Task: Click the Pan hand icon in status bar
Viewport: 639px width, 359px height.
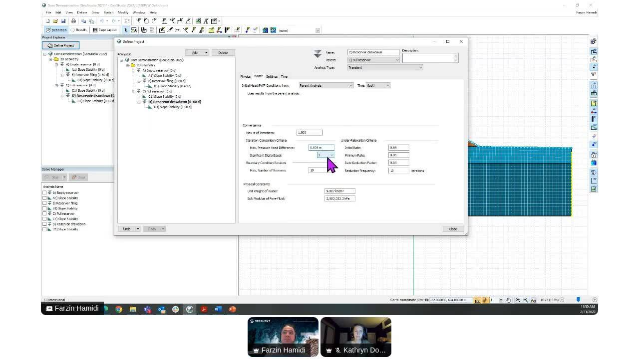Action: point(509,300)
